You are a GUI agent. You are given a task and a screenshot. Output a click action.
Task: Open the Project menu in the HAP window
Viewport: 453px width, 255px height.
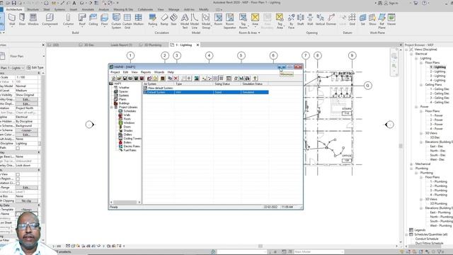click(115, 72)
